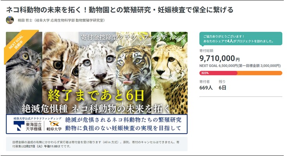The height and width of the screenshot is (156, 287).
Task: Click the project owner's round avatar photo
Action: [10, 20]
